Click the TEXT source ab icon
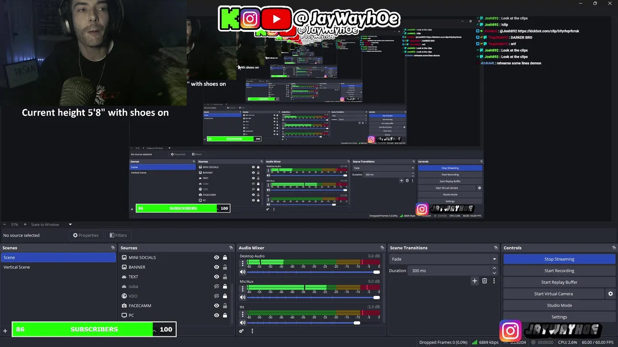 [124, 277]
